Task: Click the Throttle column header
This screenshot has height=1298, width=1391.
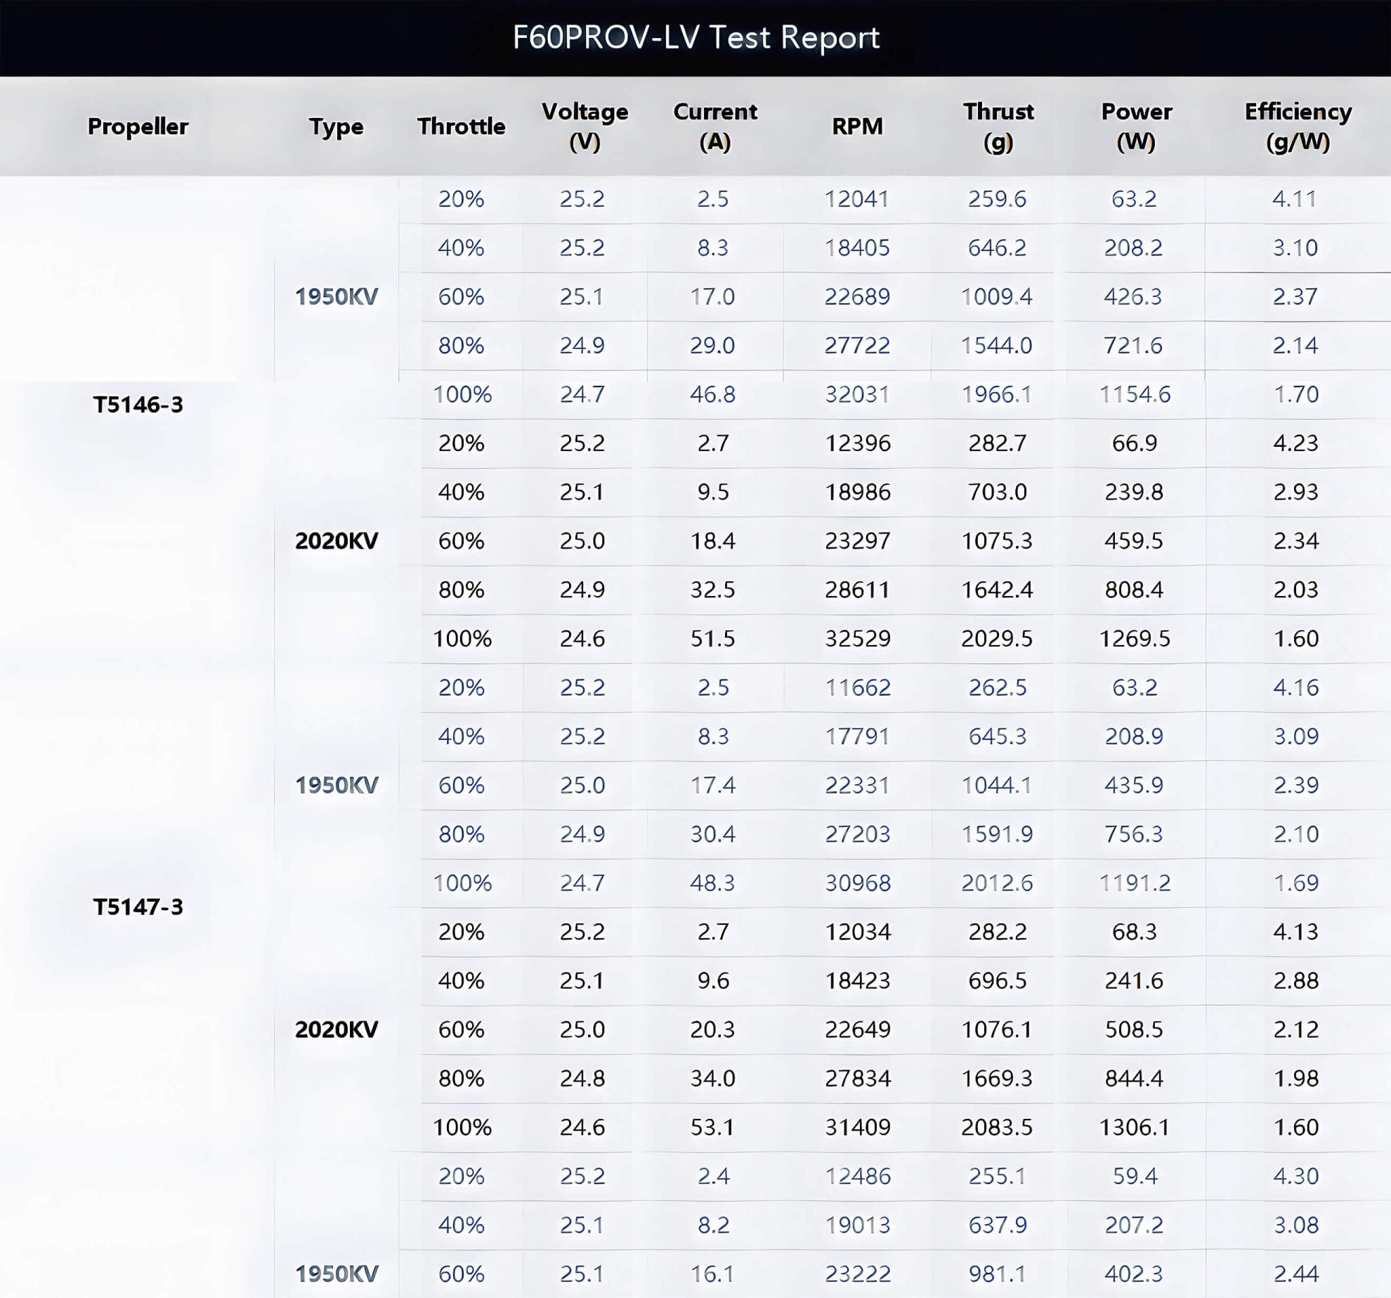Action: point(461,126)
